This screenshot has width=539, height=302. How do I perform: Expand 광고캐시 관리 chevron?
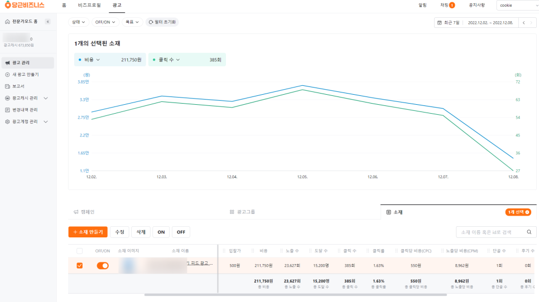coord(46,98)
